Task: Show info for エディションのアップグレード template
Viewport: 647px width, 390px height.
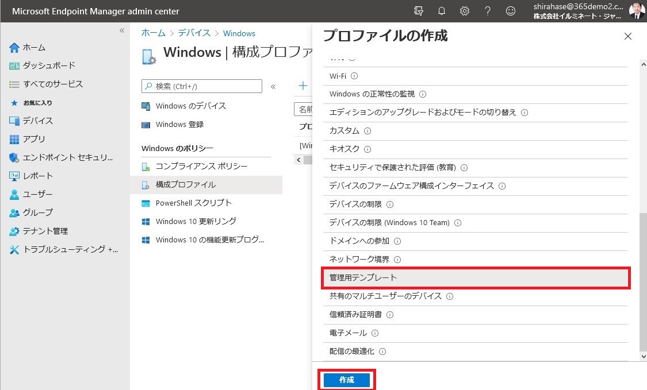Action: (525, 113)
